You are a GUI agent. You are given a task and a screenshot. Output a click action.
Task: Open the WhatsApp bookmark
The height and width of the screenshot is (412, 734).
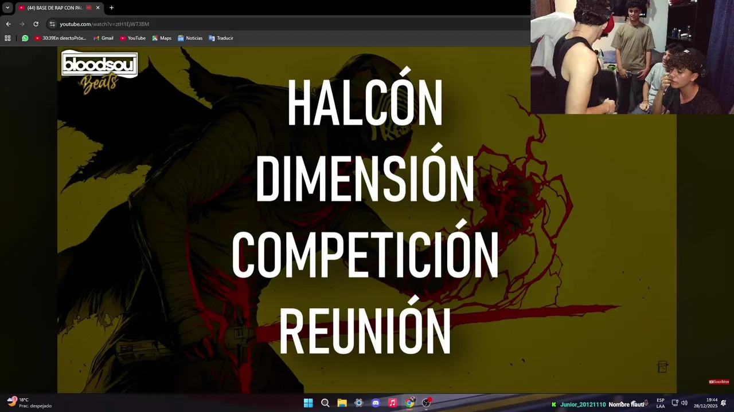click(25, 38)
